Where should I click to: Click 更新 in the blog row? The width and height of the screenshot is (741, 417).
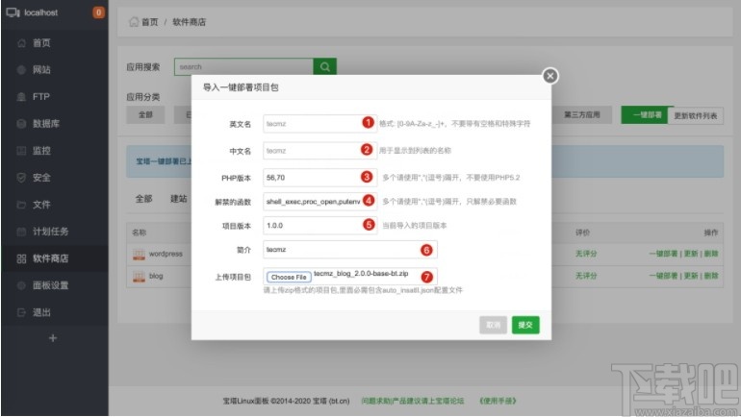691,276
